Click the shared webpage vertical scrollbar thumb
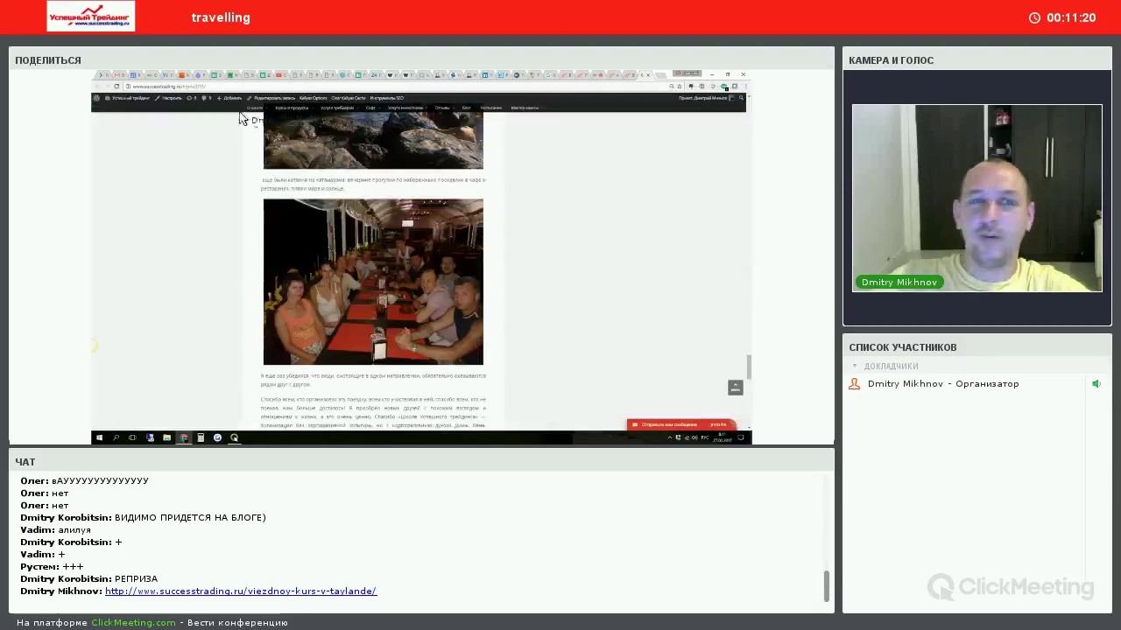This screenshot has height=630, width=1121. point(749,367)
